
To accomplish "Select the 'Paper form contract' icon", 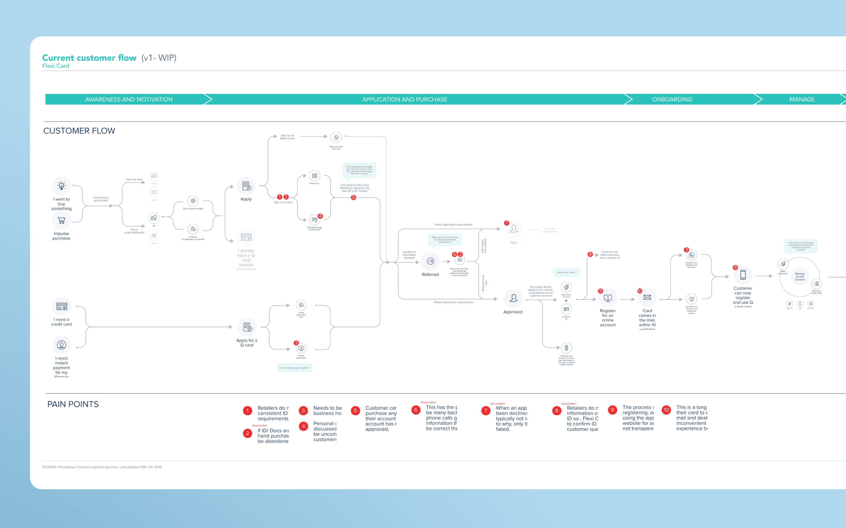I will [x=566, y=287].
